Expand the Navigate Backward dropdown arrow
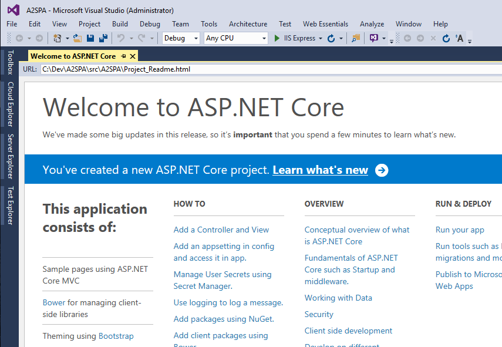The width and height of the screenshot is (502, 347). click(x=29, y=38)
